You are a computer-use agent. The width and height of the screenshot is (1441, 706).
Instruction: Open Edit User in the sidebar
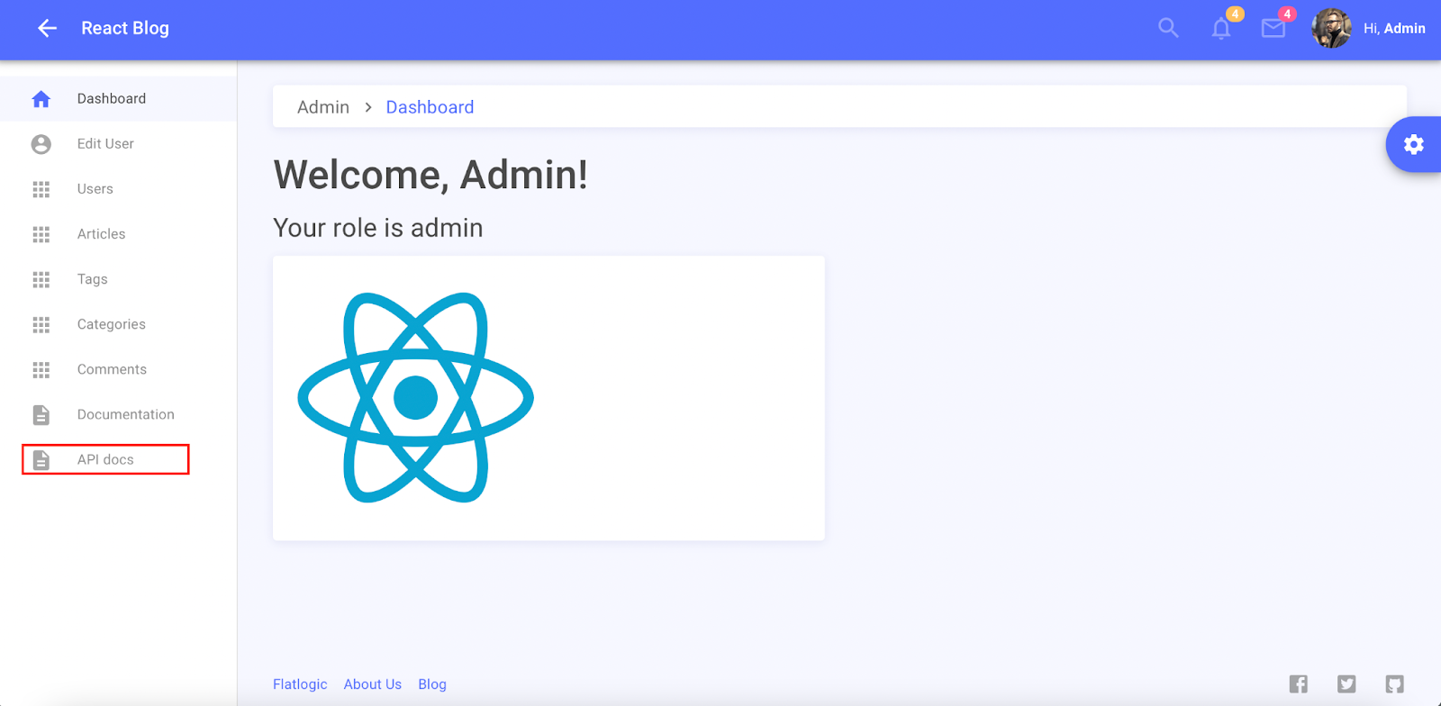[x=118, y=144]
